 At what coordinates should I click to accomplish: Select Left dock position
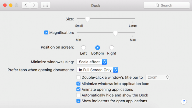coord(83,48)
